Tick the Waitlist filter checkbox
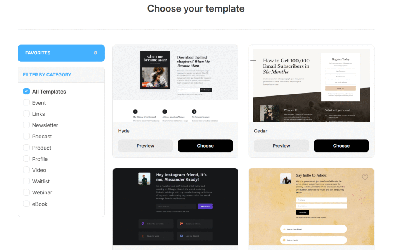Screen dimensions: 393x250 [26, 181]
